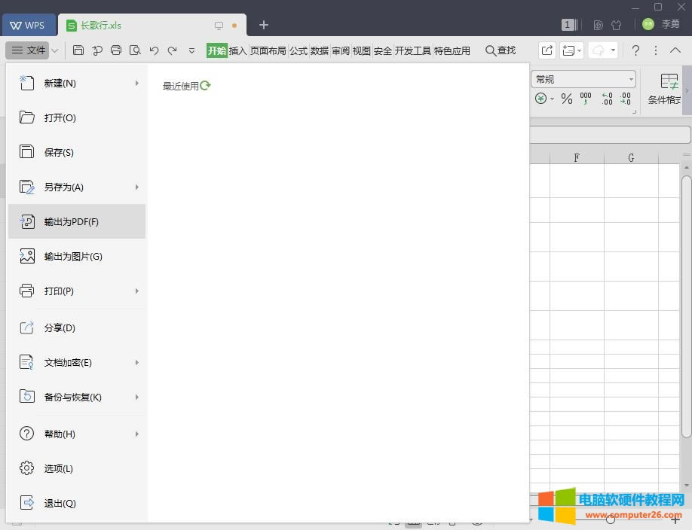Click the new tab plus button
This screenshot has height=530, width=692.
pyautogui.click(x=263, y=25)
